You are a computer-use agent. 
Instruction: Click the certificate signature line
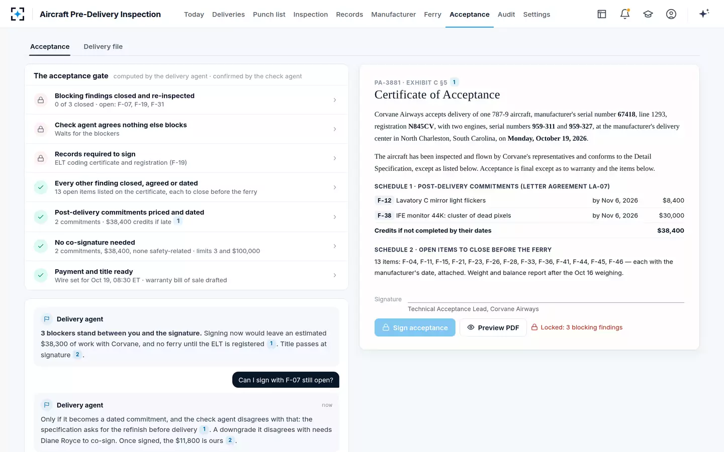[546, 299]
